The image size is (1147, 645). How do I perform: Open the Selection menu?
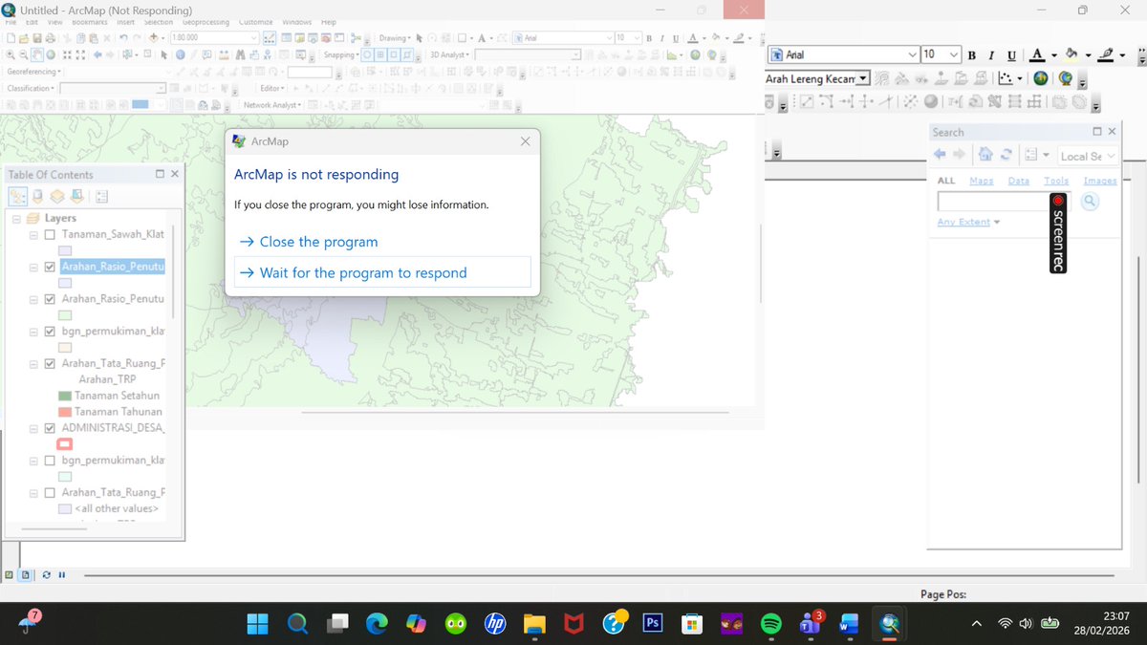[x=159, y=21]
